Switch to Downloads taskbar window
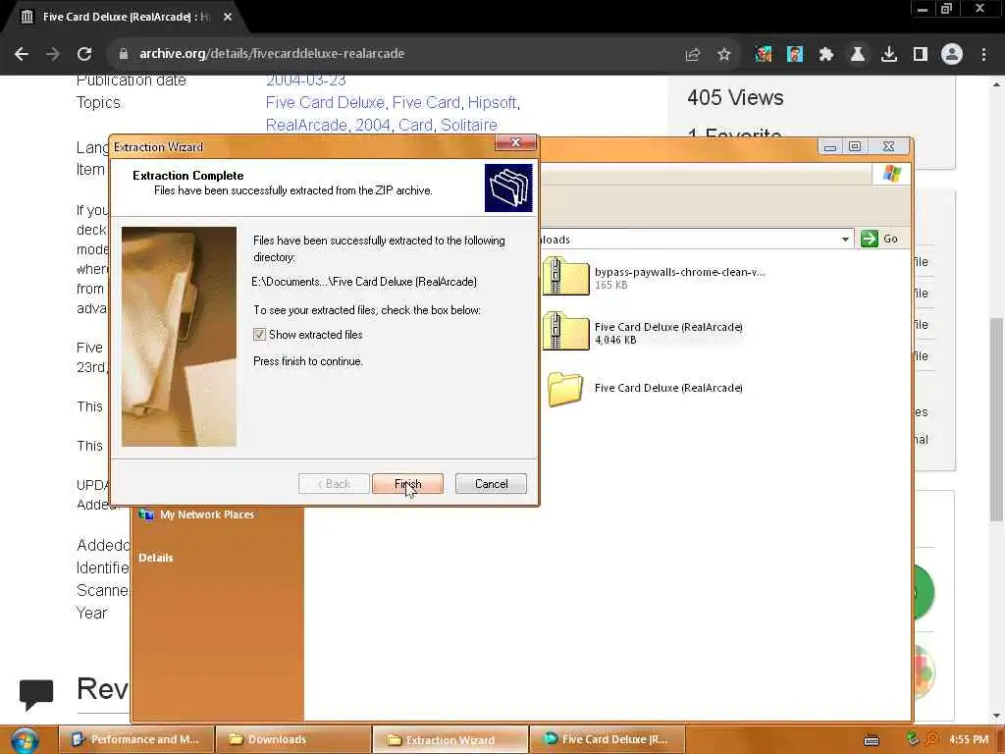The width and height of the screenshot is (1005, 754). point(292,739)
